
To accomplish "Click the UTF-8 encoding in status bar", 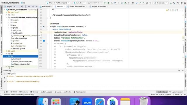I will 161,94.
